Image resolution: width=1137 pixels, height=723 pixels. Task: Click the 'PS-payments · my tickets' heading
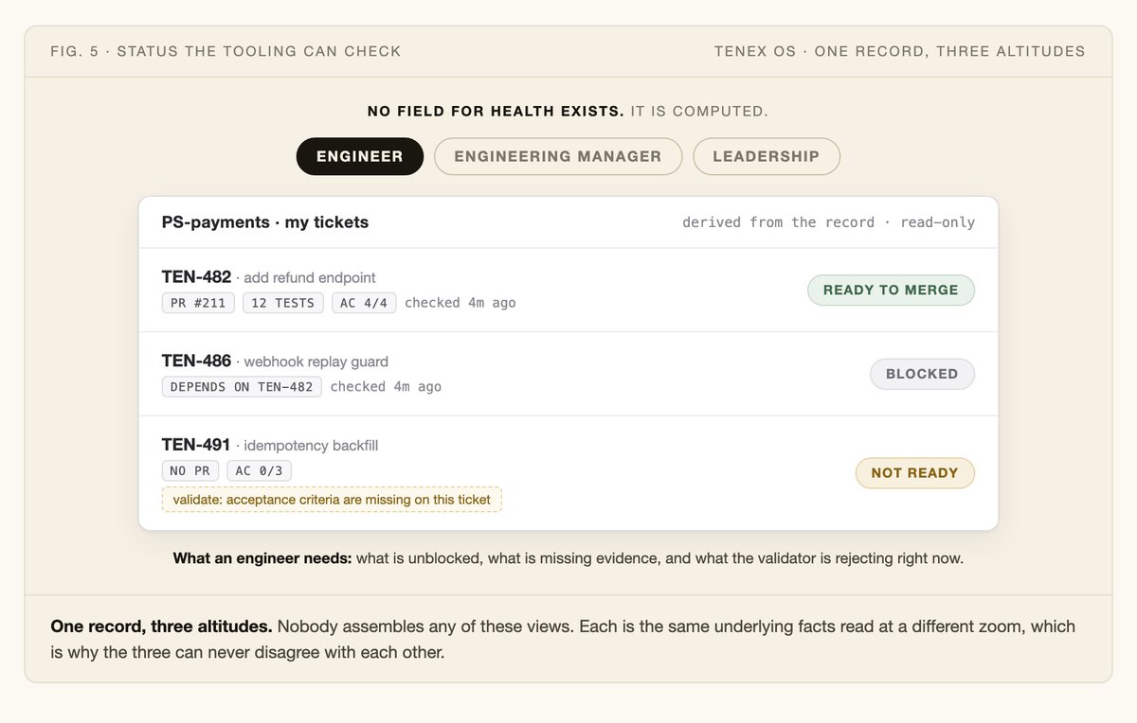tap(265, 222)
